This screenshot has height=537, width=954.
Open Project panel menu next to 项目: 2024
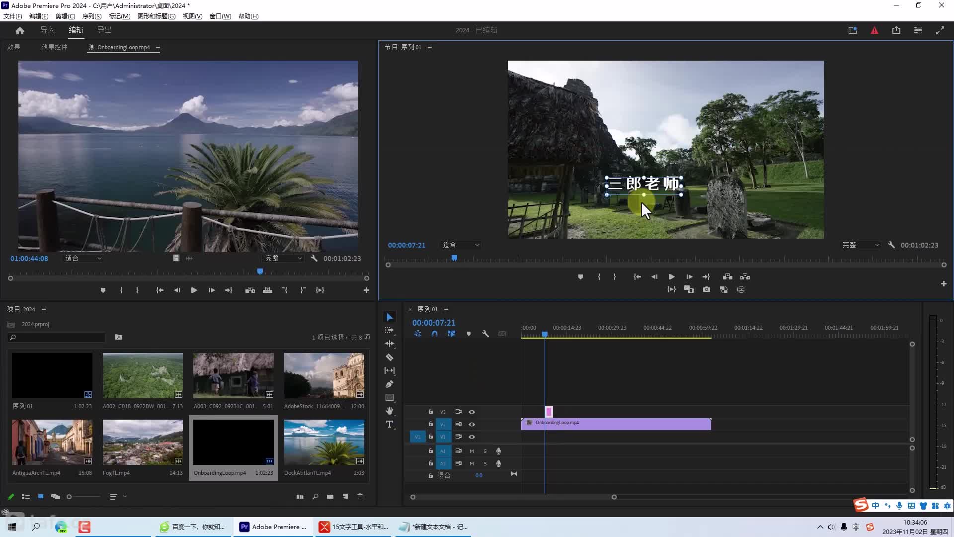point(44,309)
